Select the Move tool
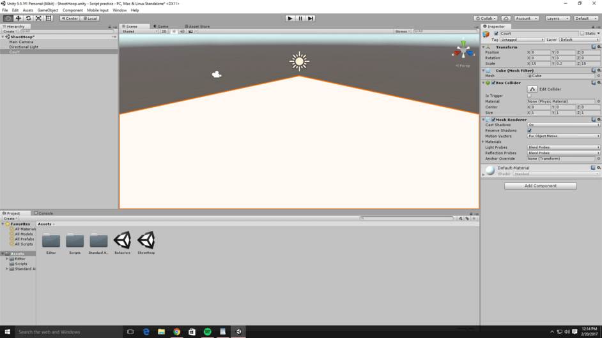 (x=18, y=18)
